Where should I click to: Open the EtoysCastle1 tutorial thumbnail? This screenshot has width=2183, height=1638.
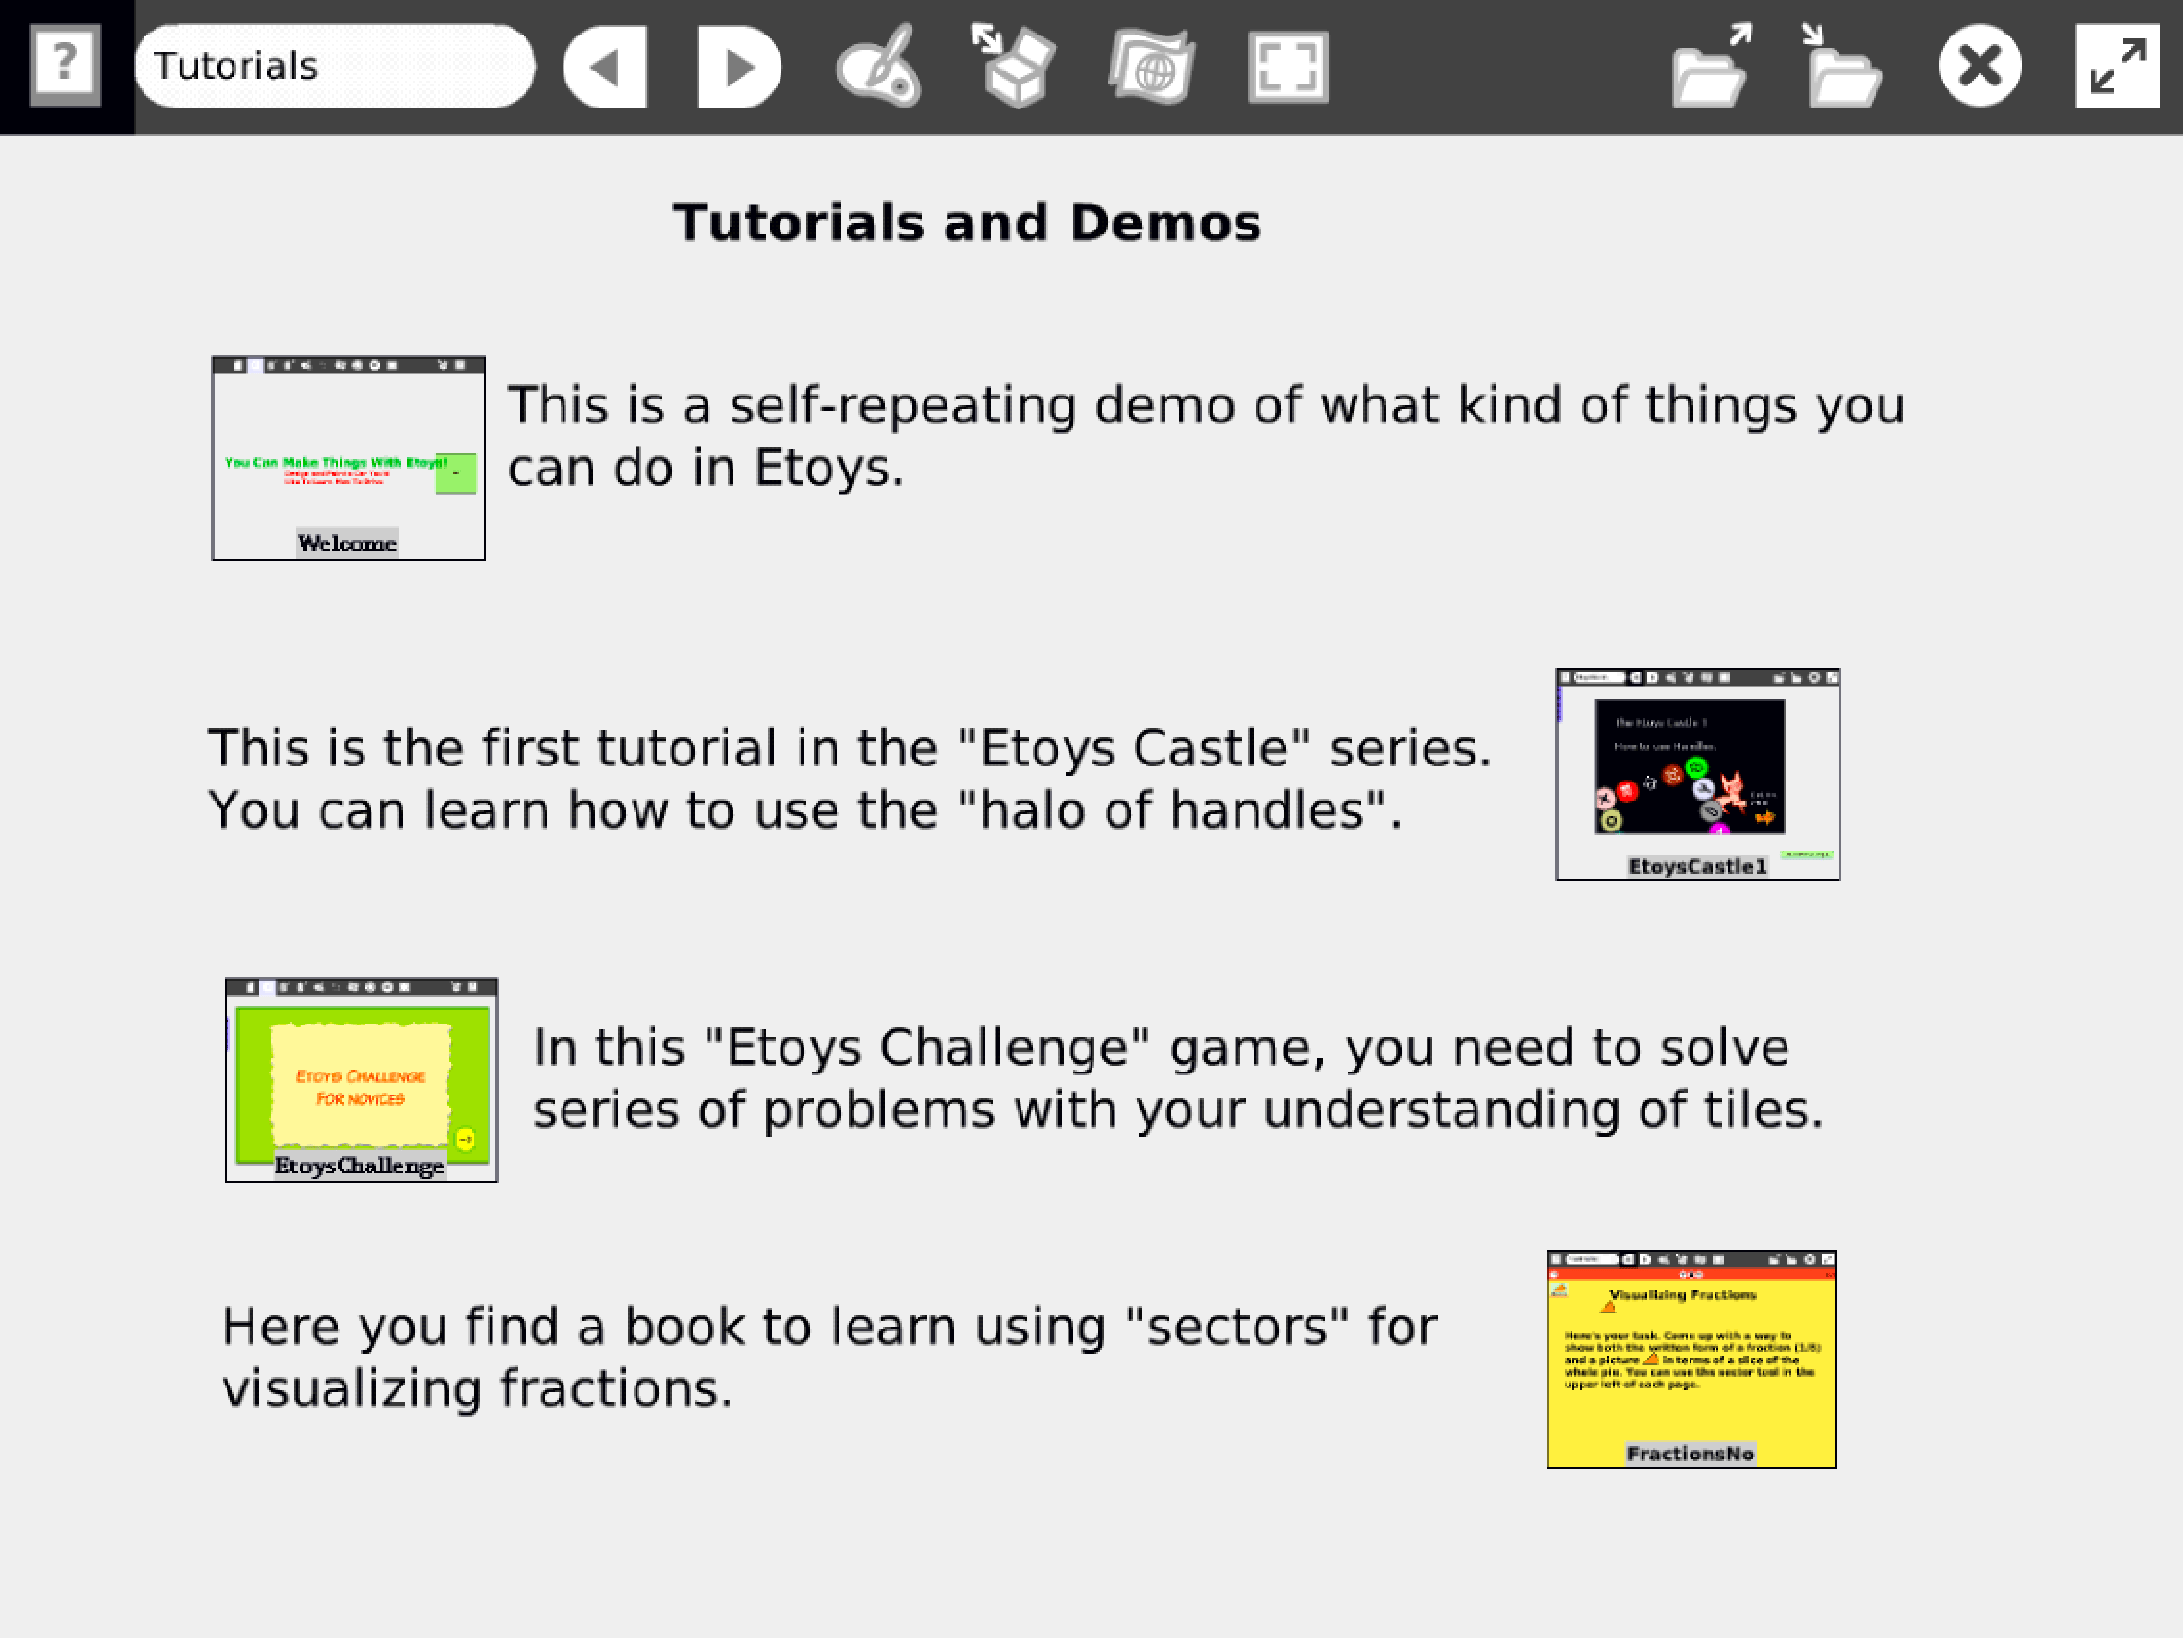[x=1697, y=775]
